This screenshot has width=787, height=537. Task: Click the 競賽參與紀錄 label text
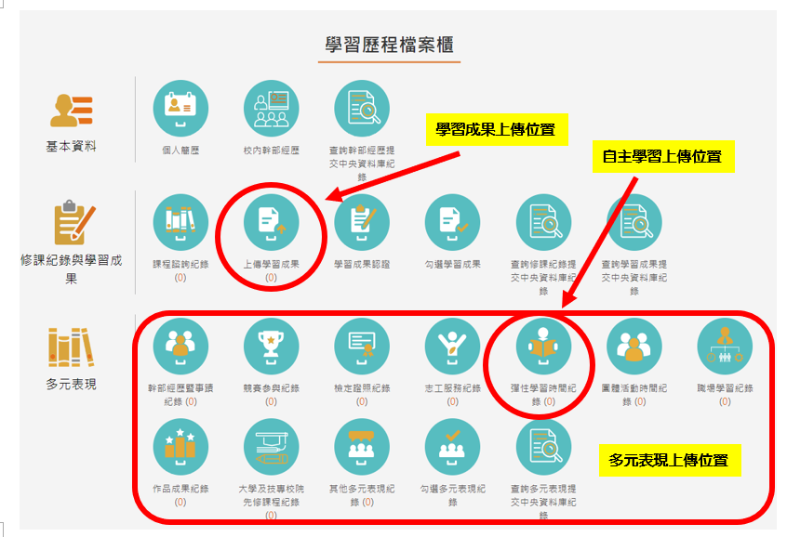(x=271, y=388)
